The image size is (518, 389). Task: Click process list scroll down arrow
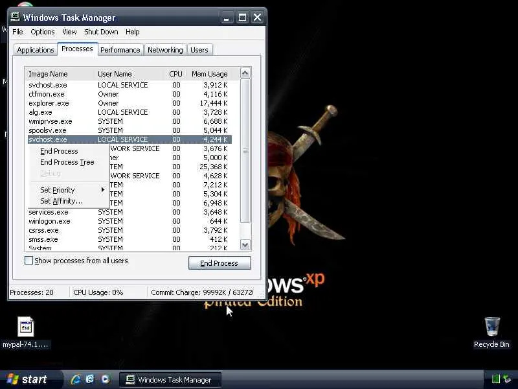click(x=245, y=245)
